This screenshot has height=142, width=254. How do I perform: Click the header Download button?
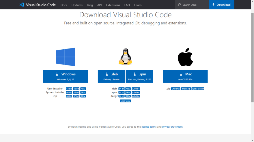pos(222,5)
